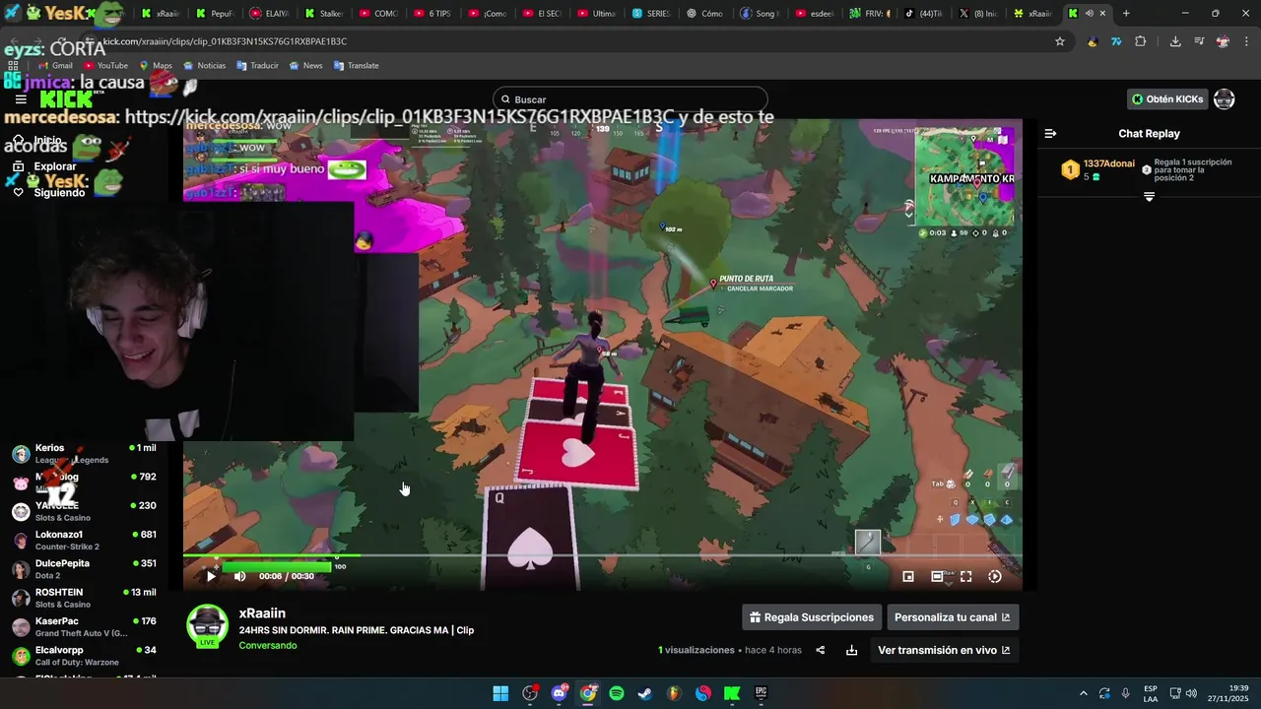
Task: Open playback settings icon in the clip player
Action: tap(995, 577)
